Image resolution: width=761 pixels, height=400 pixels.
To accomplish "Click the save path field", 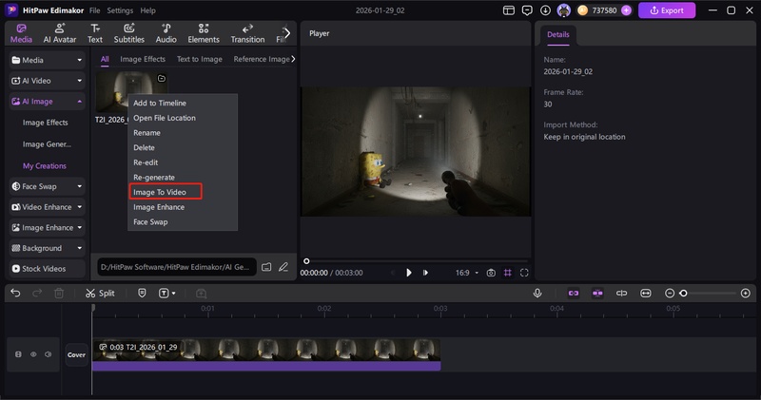I will coord(177,267).
